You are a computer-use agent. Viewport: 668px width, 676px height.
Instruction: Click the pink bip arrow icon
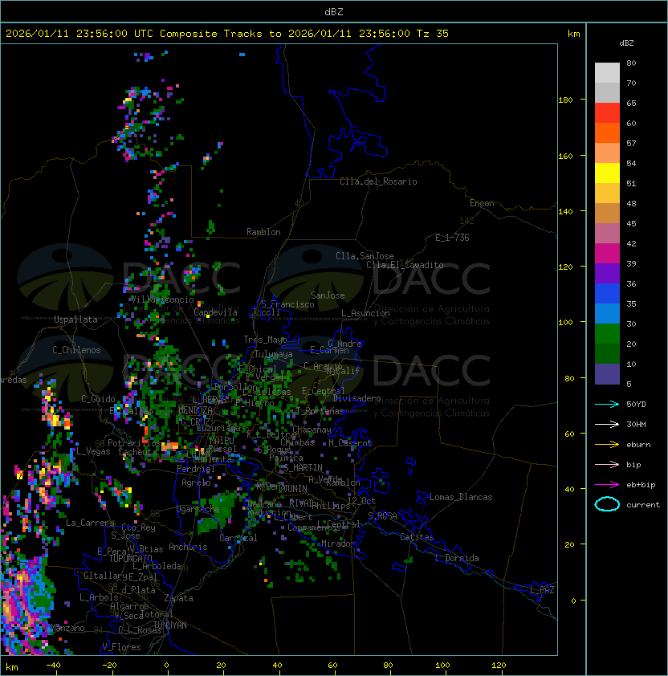tap(607, 464)
